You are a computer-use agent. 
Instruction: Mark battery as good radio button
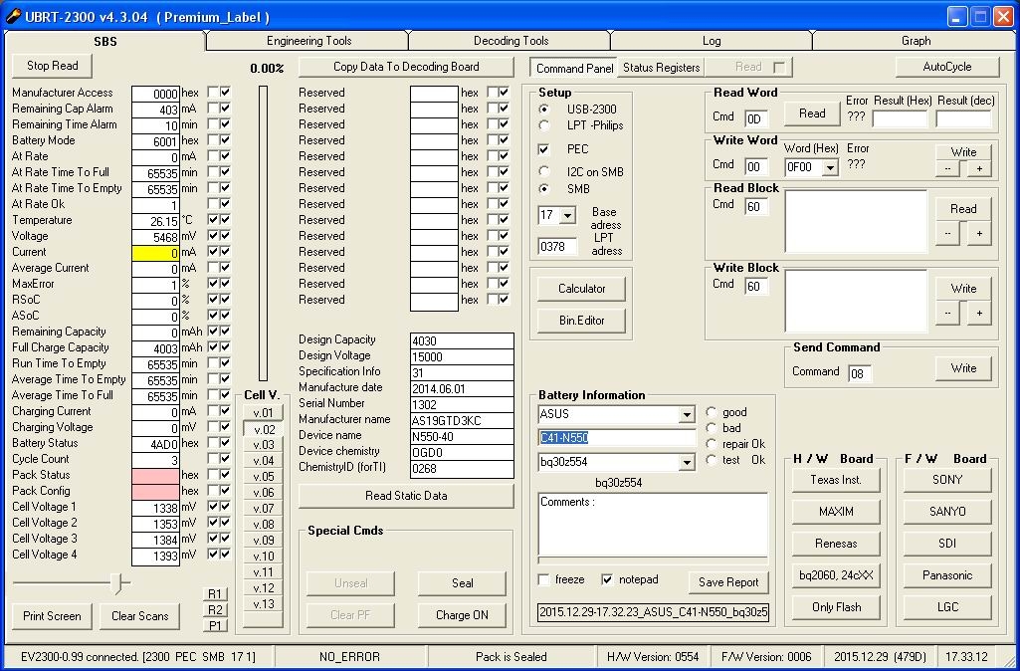point(713,412)
